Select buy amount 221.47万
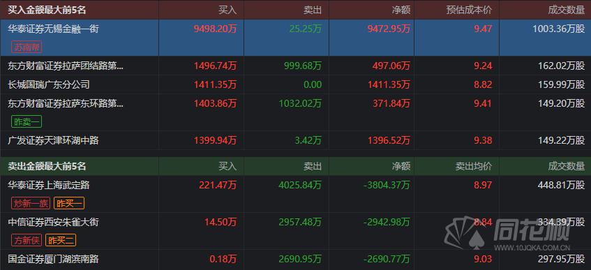The width and height of the screenshot is (591, 270). [218, 185]
